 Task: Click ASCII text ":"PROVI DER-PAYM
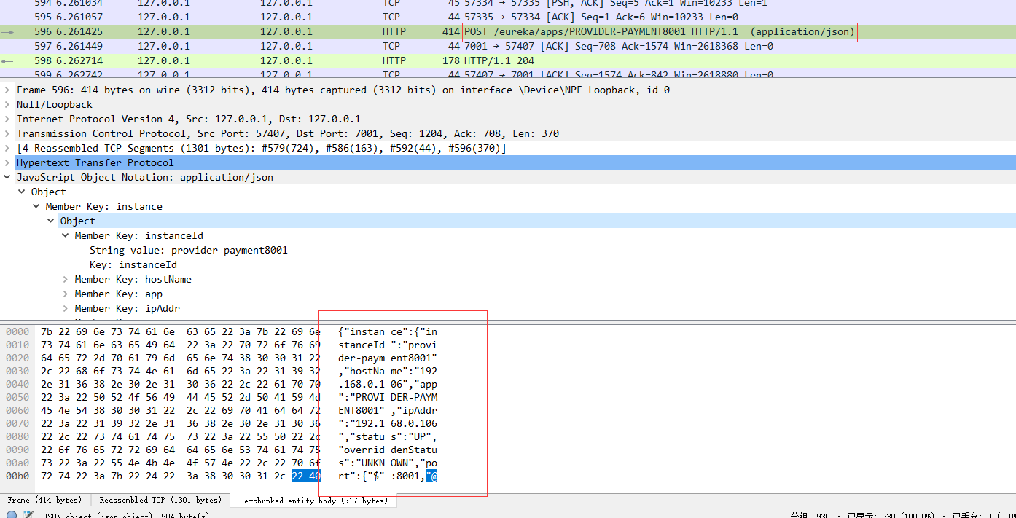(x=388, y=397)
